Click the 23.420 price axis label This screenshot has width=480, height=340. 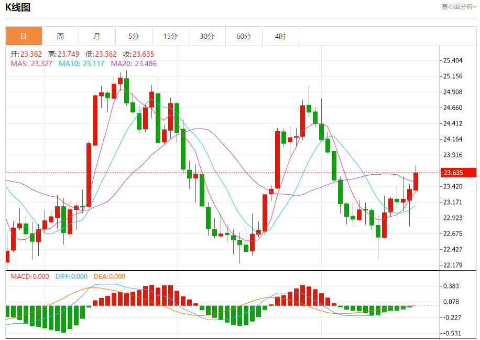pyautogui.click(x=453, y=186)
